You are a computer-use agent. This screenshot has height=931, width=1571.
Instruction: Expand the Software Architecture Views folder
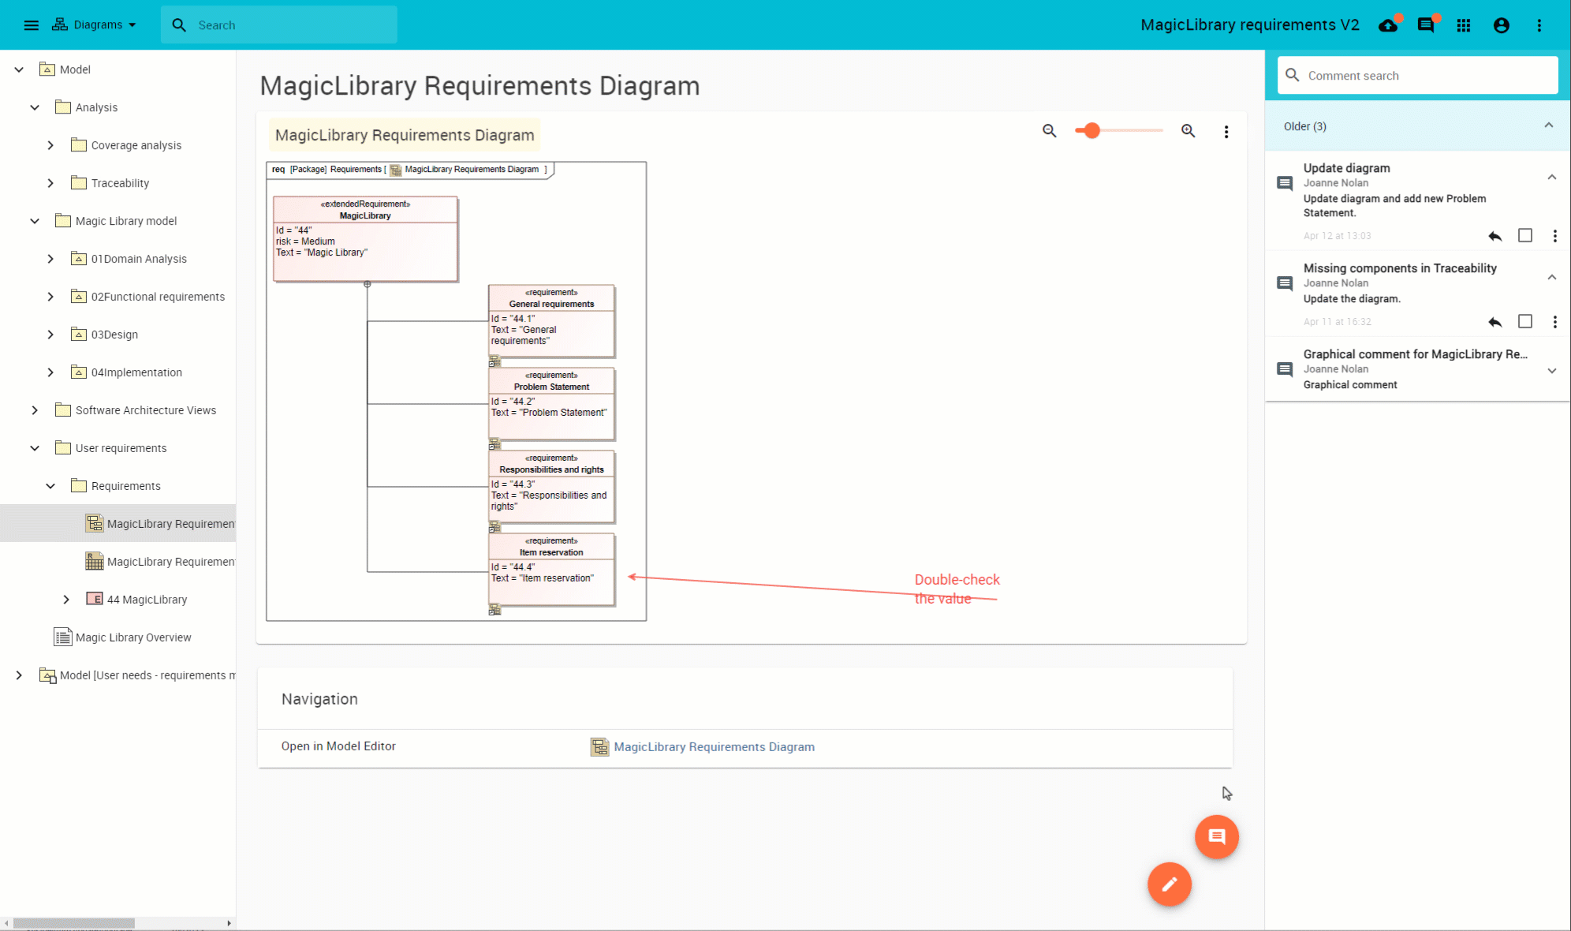point(35,410)
